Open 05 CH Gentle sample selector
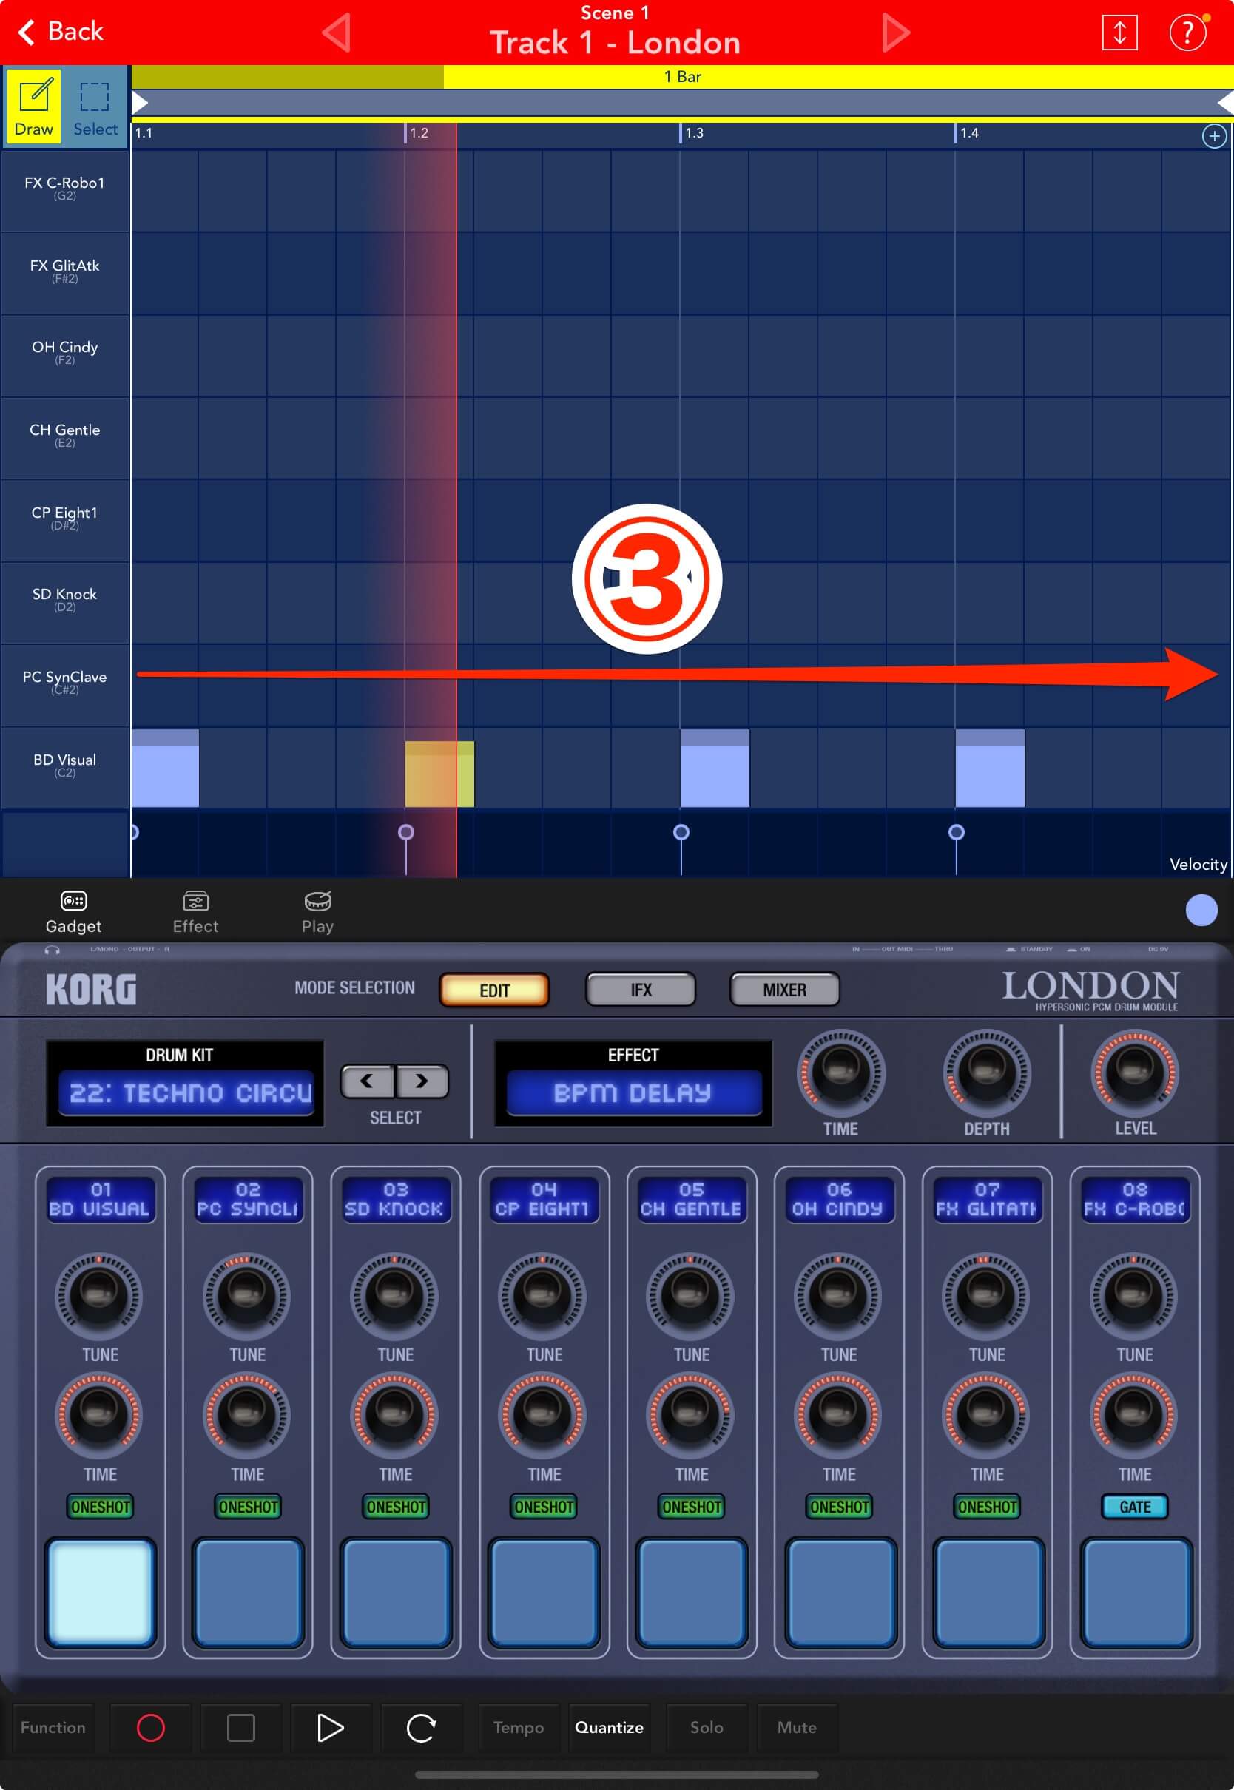1234x1790 pixels. click(x=691, y=1200)
